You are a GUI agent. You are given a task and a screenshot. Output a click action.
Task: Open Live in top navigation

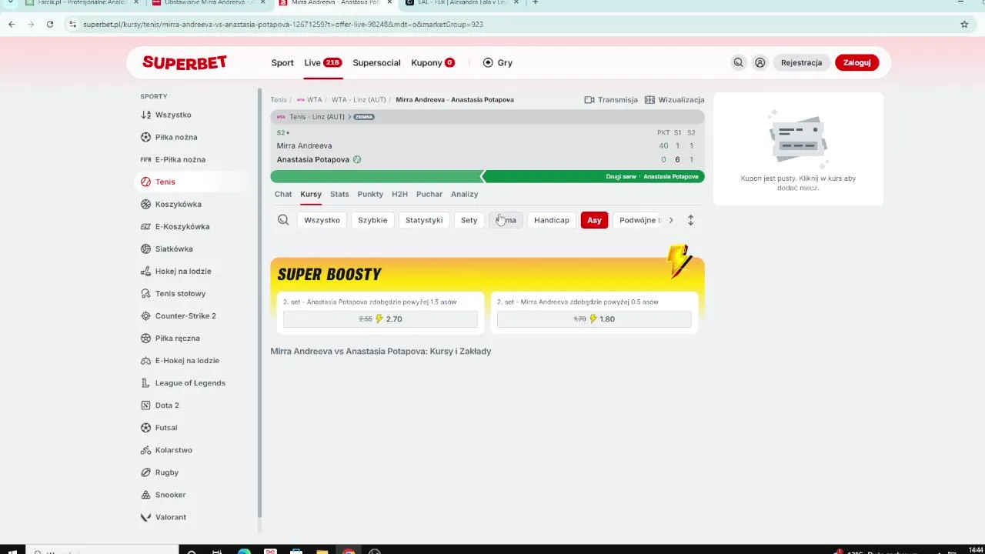322,63
